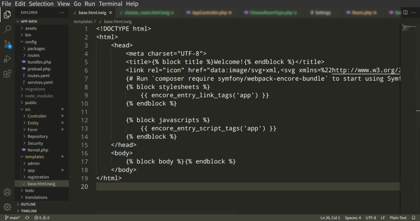Viewport: 420px width, 221px height.
Task: Expand the Repository folder
Action: [38, 137]
